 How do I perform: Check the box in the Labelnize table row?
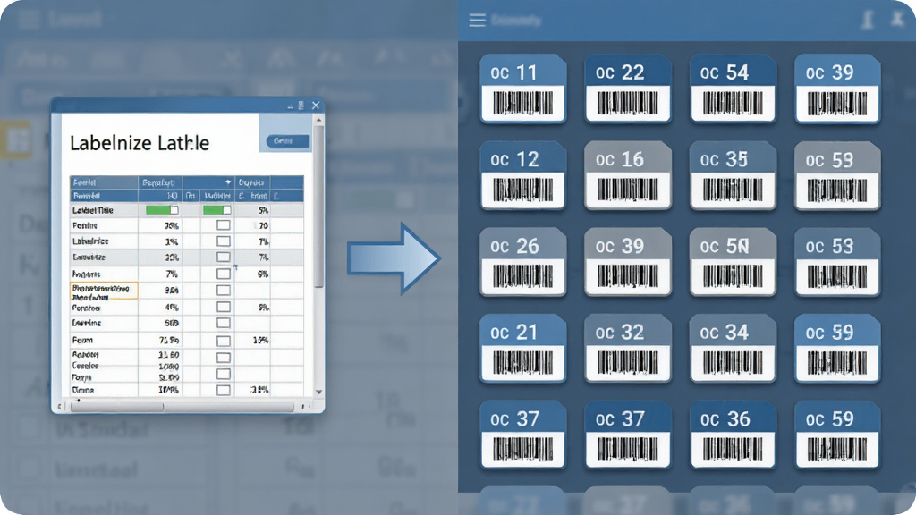click(x=223, y=241)
